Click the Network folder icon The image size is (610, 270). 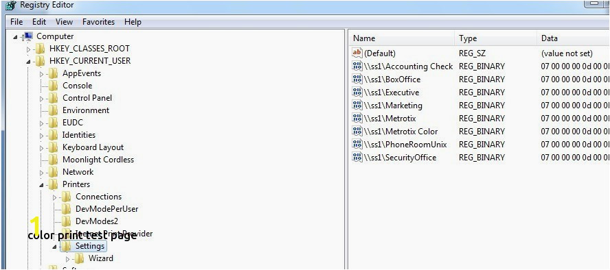pyautogui.click(x=54, y=172)
